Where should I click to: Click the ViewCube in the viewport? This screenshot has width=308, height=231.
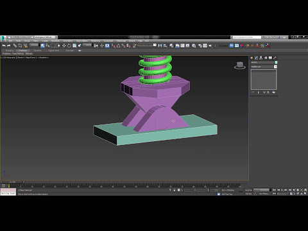pos(240,65)
